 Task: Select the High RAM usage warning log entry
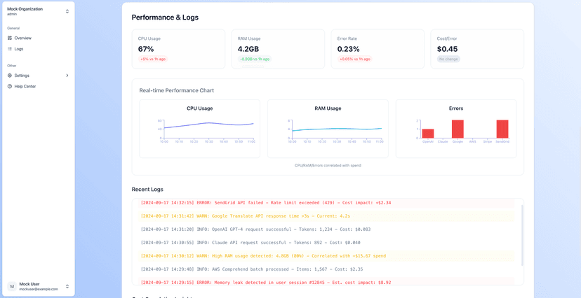[x=263, y=256]
